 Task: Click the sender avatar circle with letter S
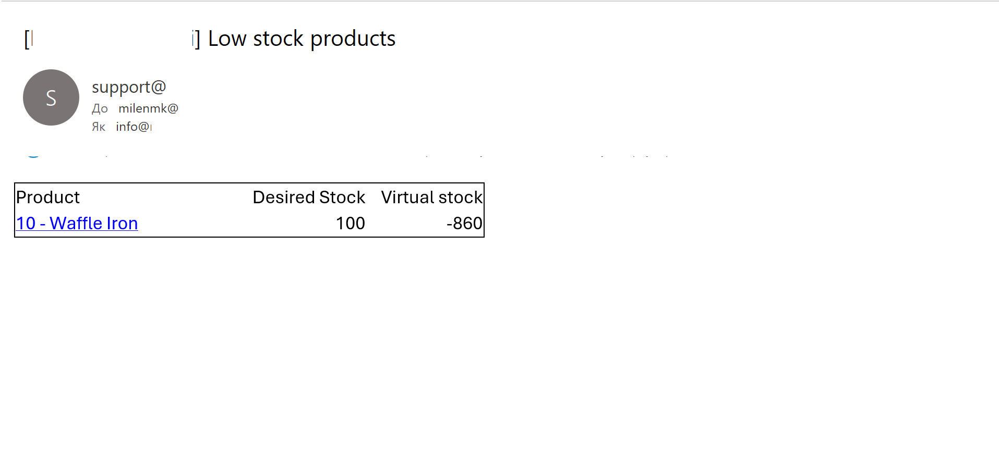(51, 97)
